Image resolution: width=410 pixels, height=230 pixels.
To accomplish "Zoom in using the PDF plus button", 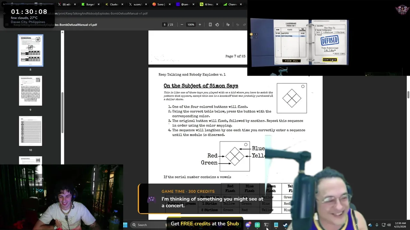I will [x=200, y=25].
